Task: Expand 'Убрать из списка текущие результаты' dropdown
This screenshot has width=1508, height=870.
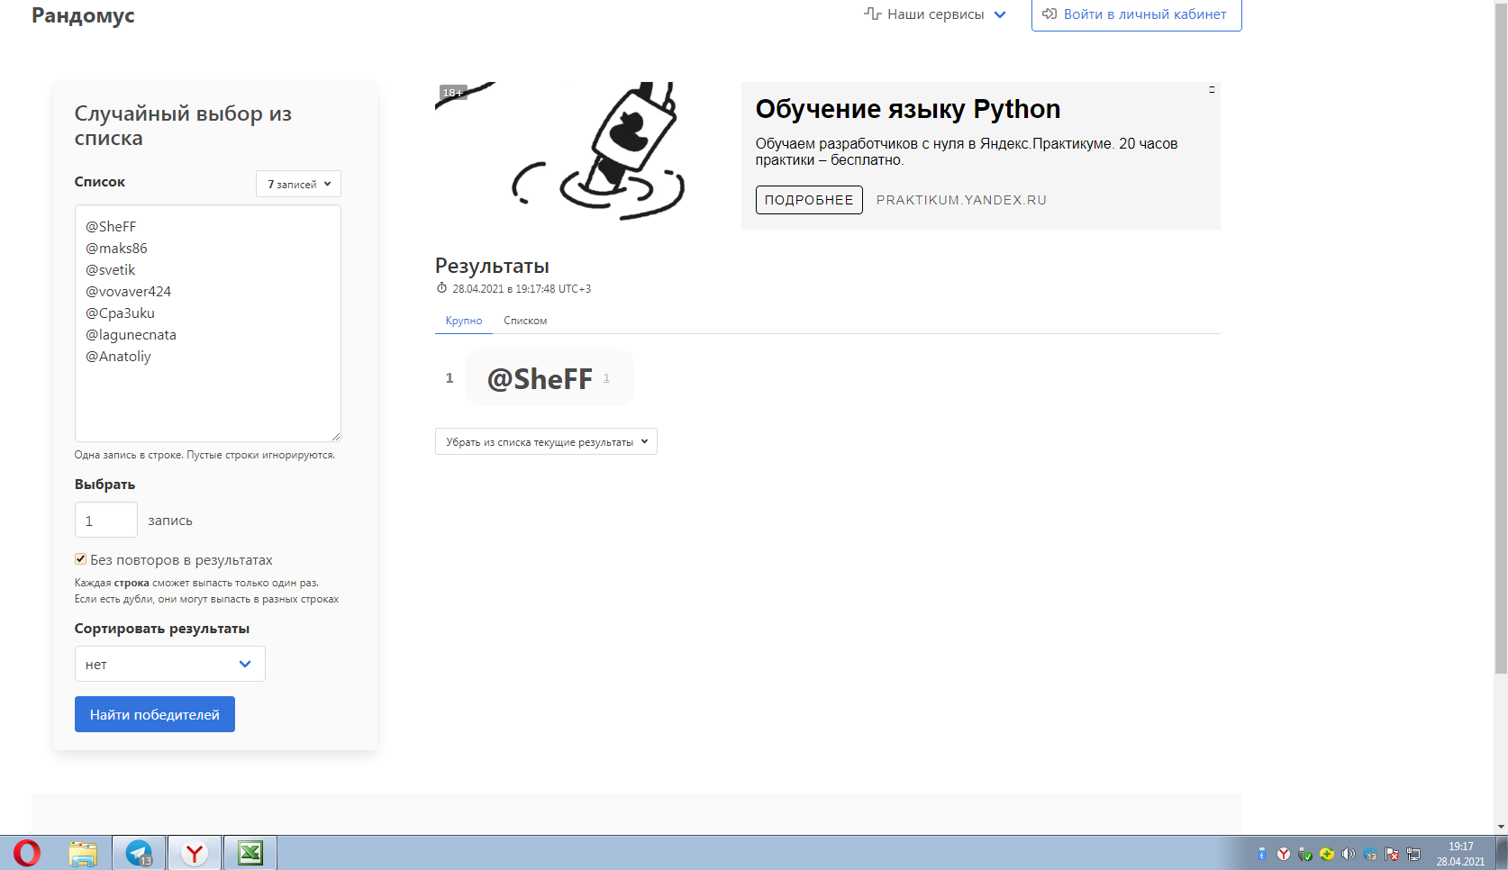Action: [546, 441]
